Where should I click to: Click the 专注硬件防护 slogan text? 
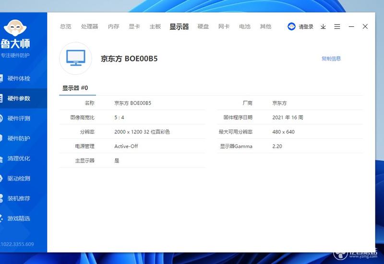(x=15, y=55)
